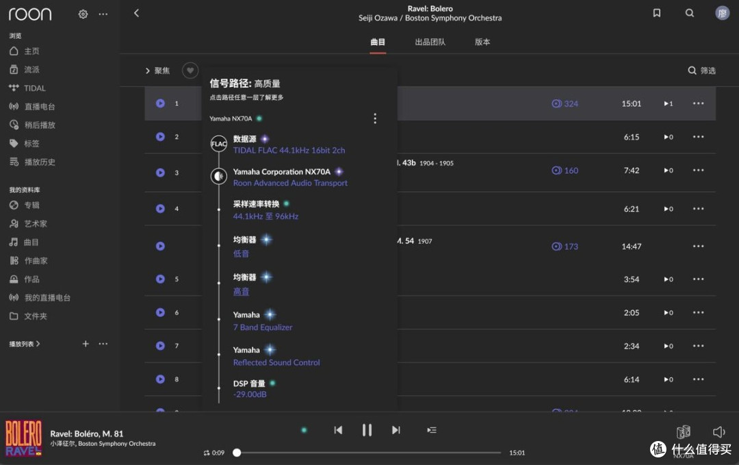Open 文件夹 folders in sidebar

[x=28, y=316]
